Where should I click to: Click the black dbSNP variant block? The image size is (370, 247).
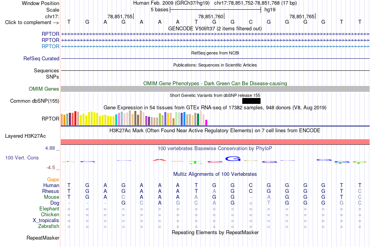(x=251, y=101)
